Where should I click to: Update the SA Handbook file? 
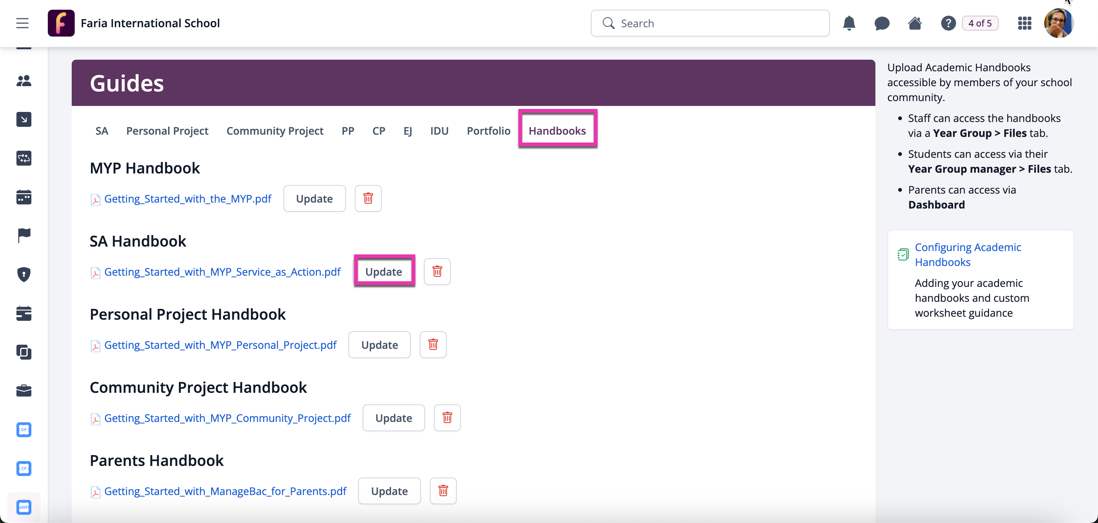[x=384, y=272]
